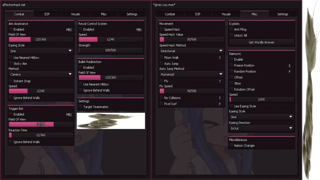Expand Easing Direction InOut dropdown

pyautogui.click(x=261, y=128)
